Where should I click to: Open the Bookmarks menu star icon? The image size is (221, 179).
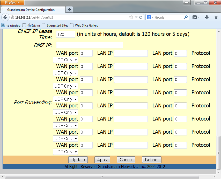click(x=195, y=17)
